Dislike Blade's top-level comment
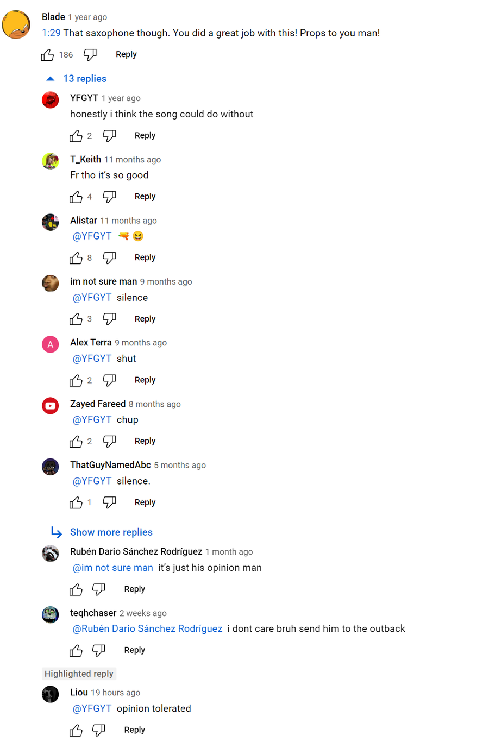This screenshot has width=489, height=748. (x=90, y=55)
